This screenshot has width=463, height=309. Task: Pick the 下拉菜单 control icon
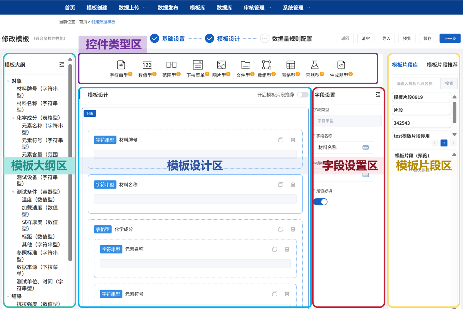point(197,65)
